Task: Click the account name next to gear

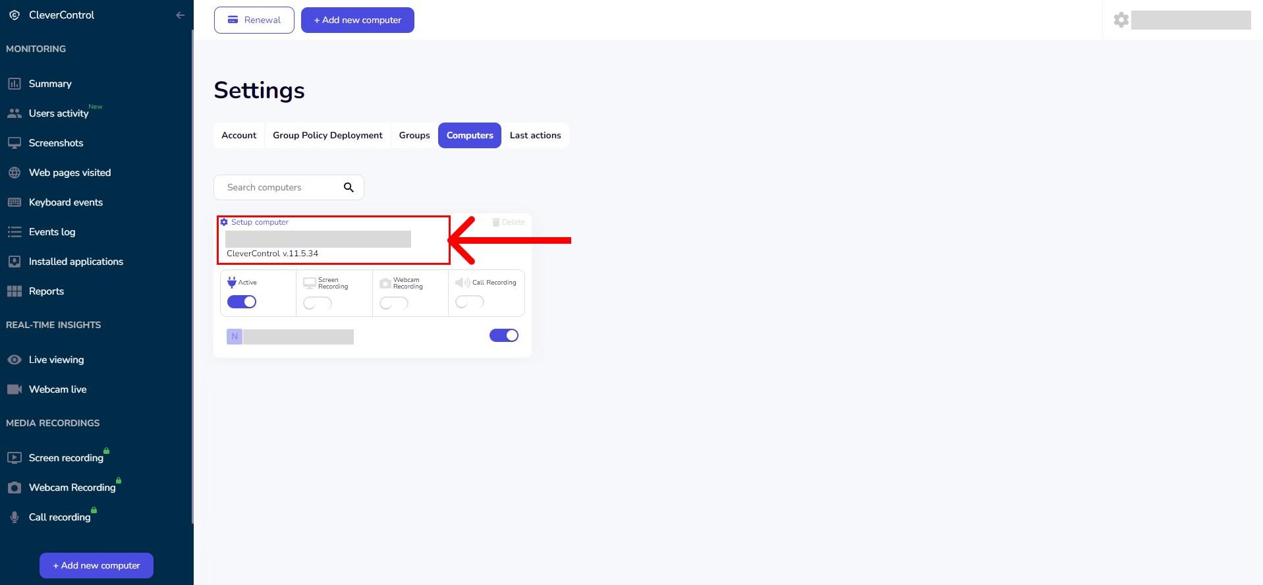Action: click(1191, 20)
